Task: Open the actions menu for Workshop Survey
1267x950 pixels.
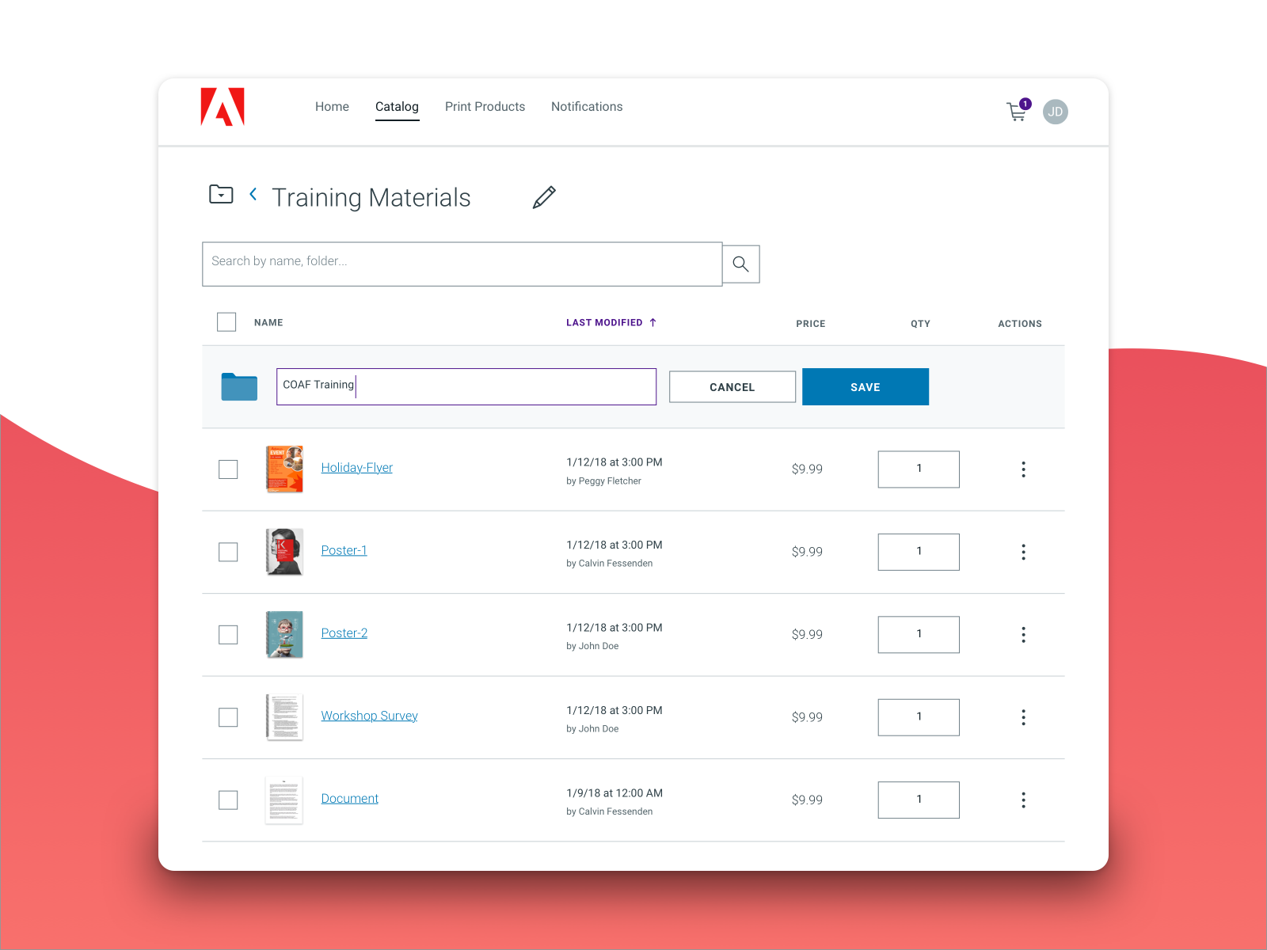Action: tap(1023, 717)
